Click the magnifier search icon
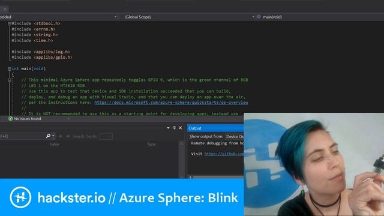Screen dimensions: 384x216 click(48, 136)
